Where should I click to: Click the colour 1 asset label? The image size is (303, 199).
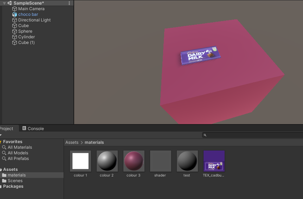(x=80, y=175)
